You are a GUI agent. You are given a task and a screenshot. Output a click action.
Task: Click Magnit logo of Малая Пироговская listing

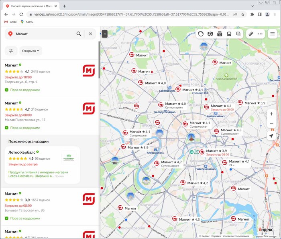[x=89, y=108]
